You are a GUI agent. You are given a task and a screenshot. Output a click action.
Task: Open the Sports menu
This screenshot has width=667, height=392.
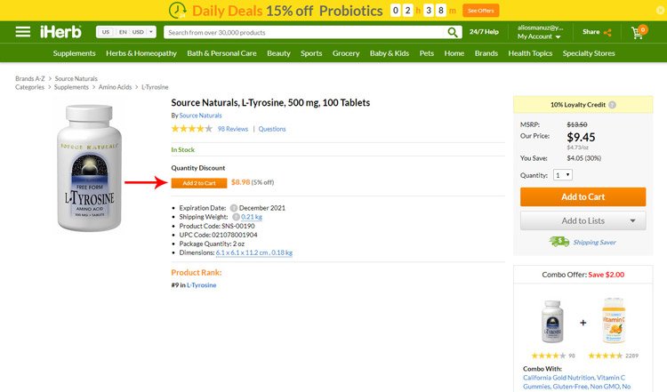(311, 53)
